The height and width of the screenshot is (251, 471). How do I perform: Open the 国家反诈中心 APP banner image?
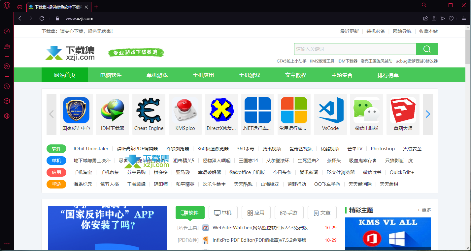pos(108,228)
